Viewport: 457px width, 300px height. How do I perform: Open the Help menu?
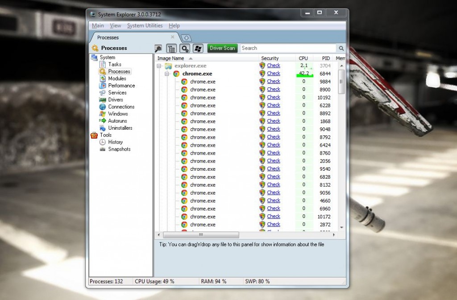(x=174, y=25)
